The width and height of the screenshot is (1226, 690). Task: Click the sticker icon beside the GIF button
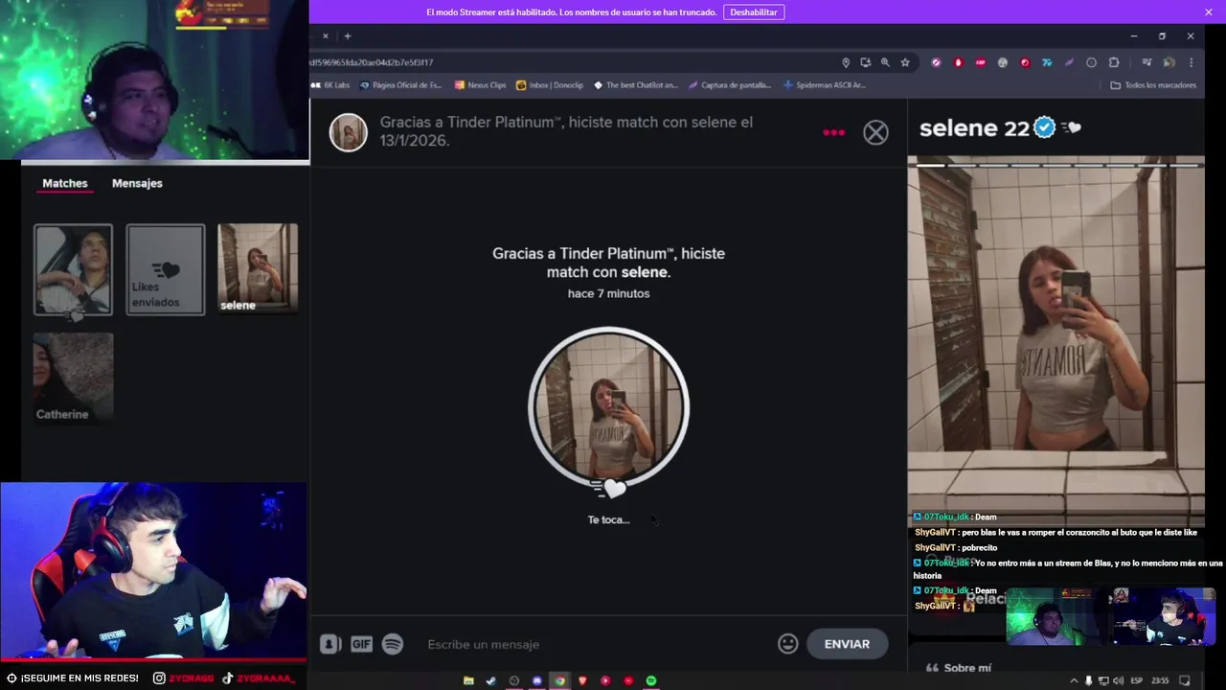pyautogui.click(x=330, y=644)
